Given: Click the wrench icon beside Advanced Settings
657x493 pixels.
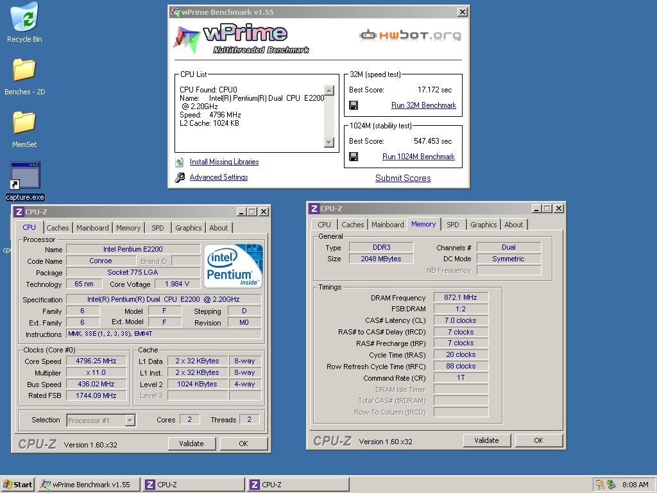Looking at the screenshot, I should (180, 177).
